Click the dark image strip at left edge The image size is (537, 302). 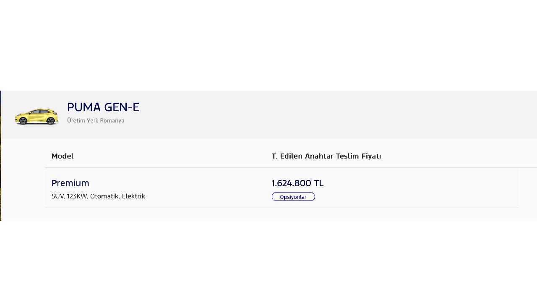[x=0, y=156]
